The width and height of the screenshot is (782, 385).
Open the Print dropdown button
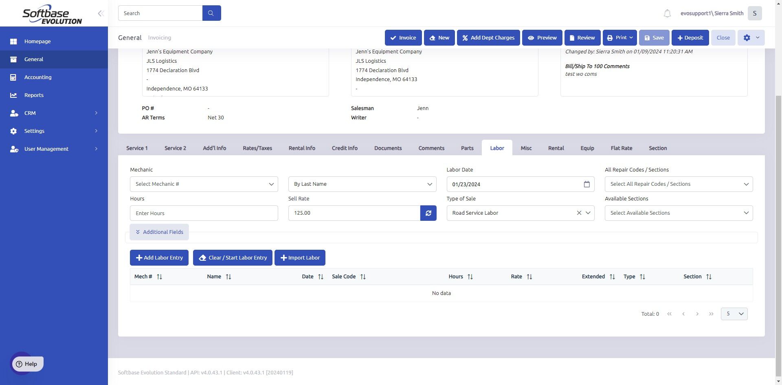(620, 37)
